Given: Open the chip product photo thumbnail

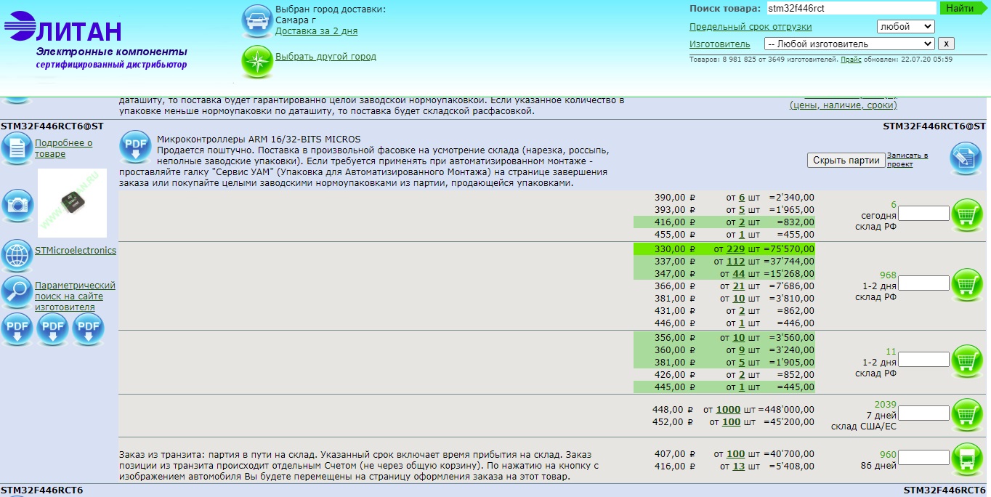Looking at the screenshot, I should click(72, 203).
